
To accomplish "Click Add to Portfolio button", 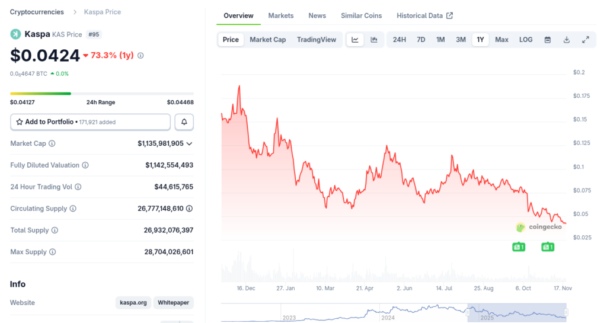I will 91,121.
